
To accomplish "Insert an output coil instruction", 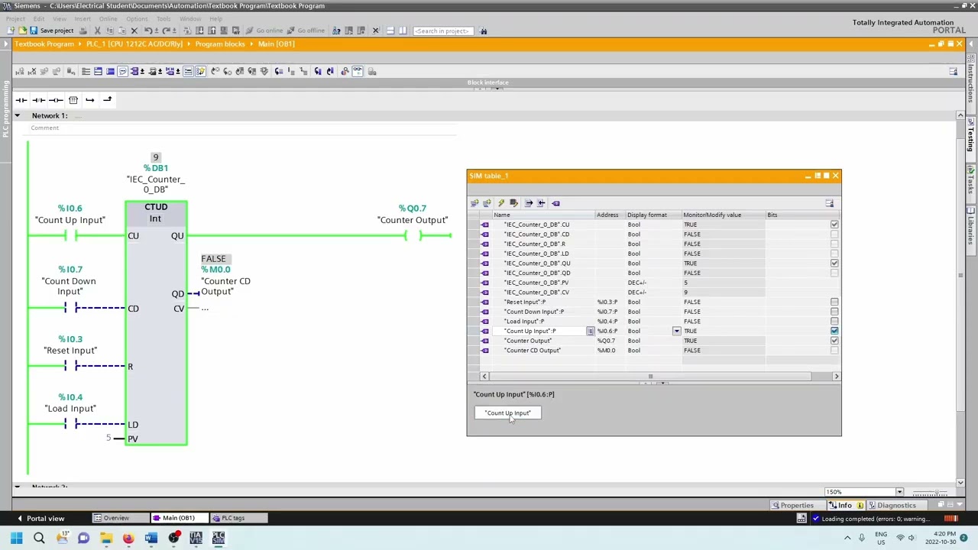I will pos(56,100).
